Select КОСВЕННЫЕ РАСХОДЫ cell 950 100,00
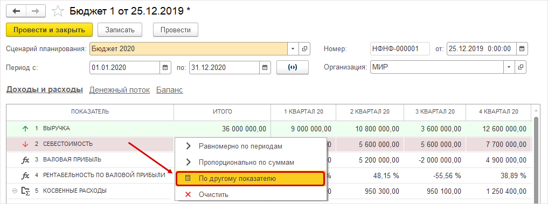 tap(435, 191)
